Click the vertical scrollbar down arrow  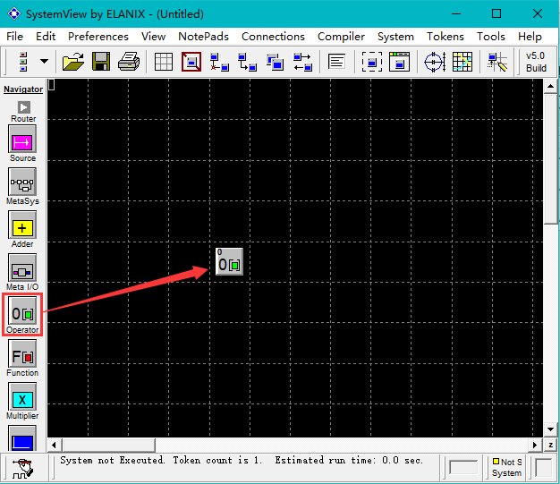(550, 429)
